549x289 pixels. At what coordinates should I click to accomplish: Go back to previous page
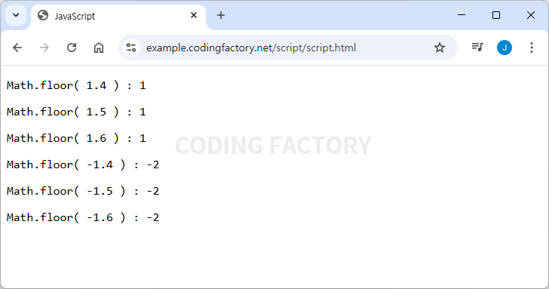[x=17, y=48]
